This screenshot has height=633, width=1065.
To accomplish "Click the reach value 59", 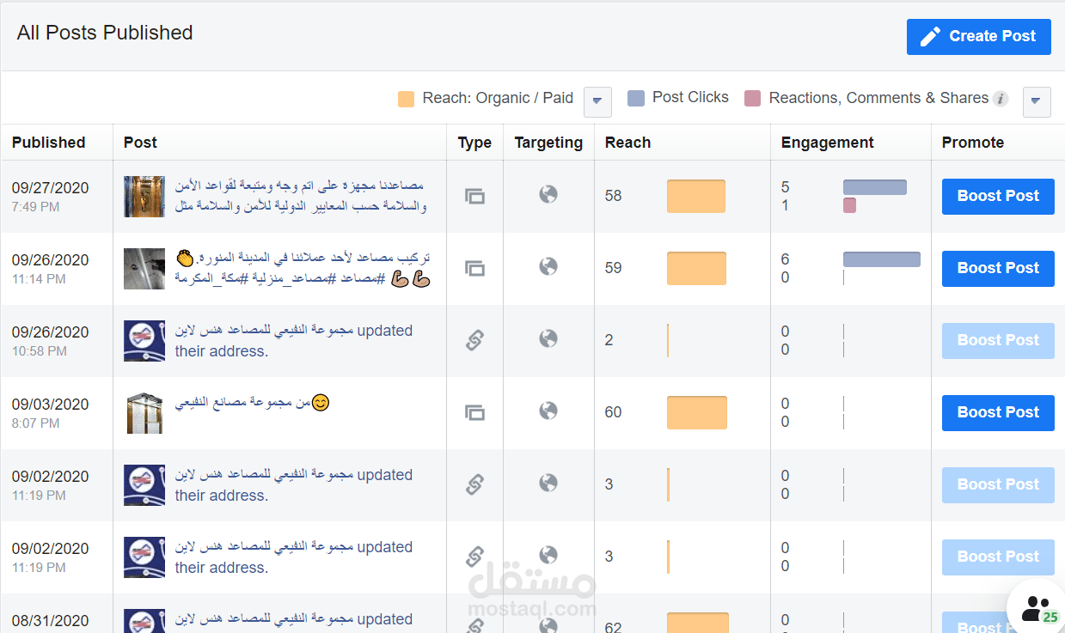I will point(613,268).
